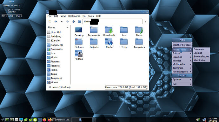
Task: Open terminal launcher icon in taskbar
Action: coord(12,119)
